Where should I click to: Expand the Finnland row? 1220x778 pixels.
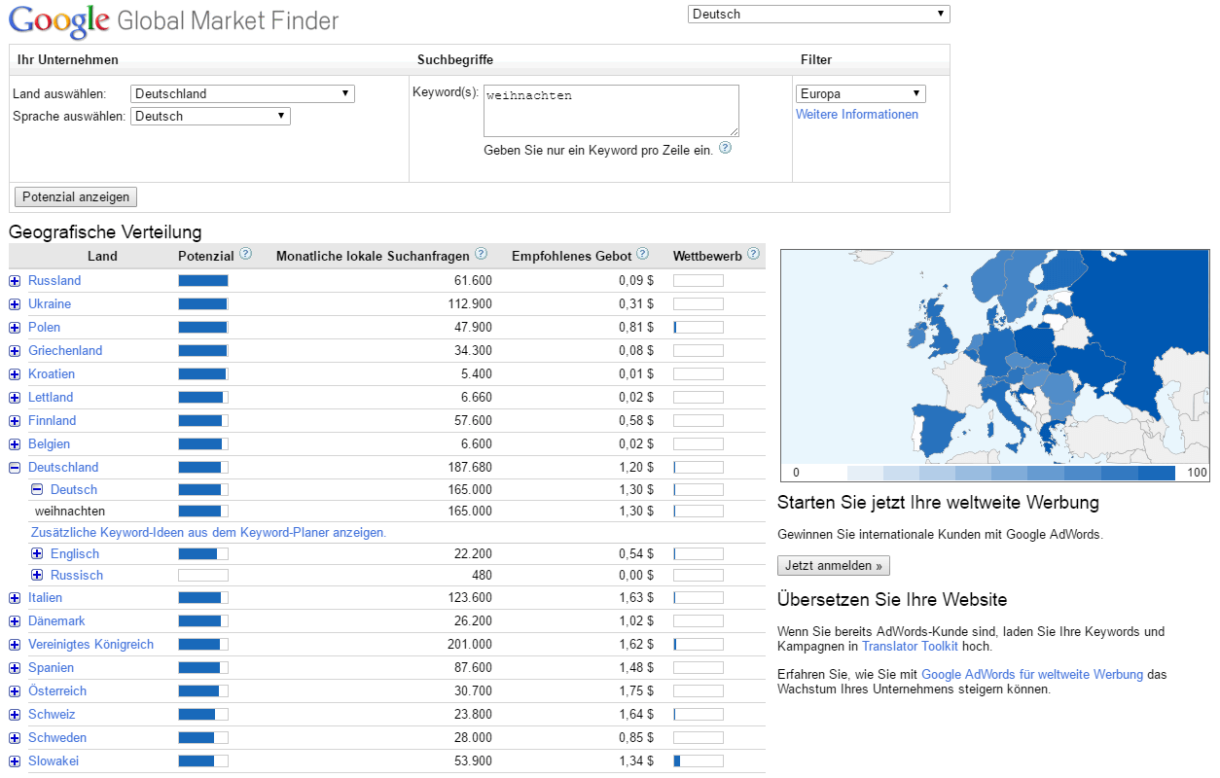coord(15,421)
